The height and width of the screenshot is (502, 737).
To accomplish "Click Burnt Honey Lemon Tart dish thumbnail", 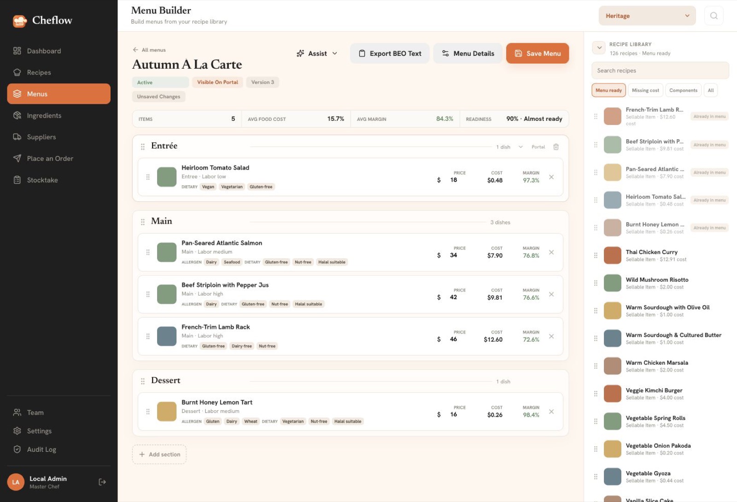I will point(167,412).
